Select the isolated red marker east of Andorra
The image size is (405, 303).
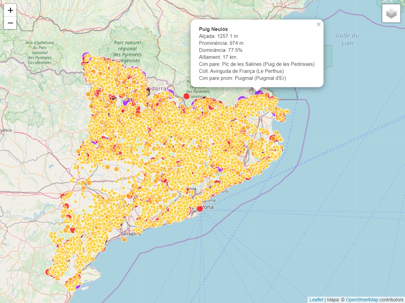[x=187, y=96]
